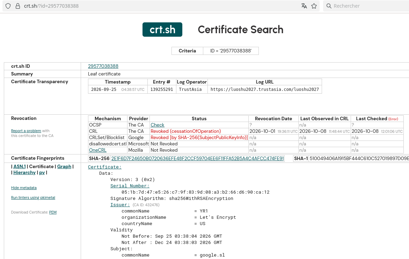Open the pv view link
409x259 pixels.
click(x=42, y=173)
